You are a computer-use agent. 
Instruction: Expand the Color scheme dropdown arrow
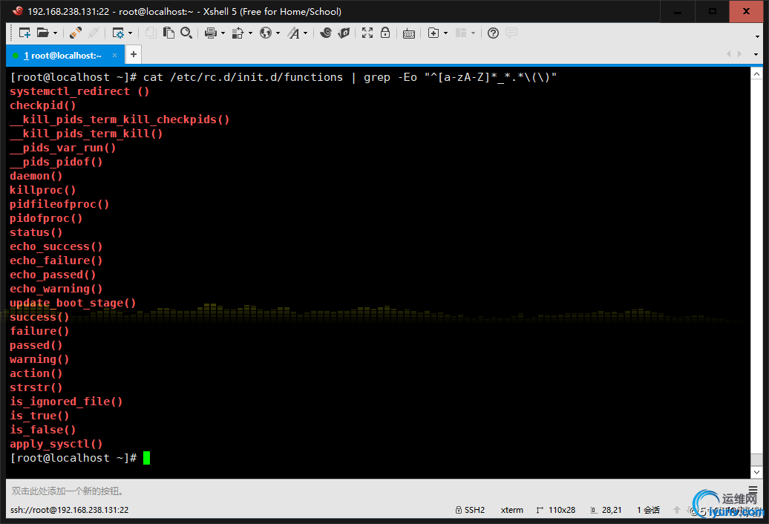pyautogui.click(x=250, y=33)
